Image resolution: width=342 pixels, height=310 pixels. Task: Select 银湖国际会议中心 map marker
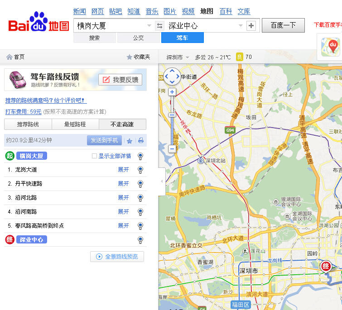(276, 202)
